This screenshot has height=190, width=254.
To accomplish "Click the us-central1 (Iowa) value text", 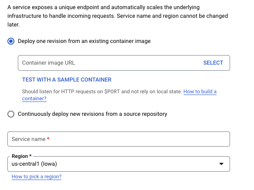I will pos(34,164).
